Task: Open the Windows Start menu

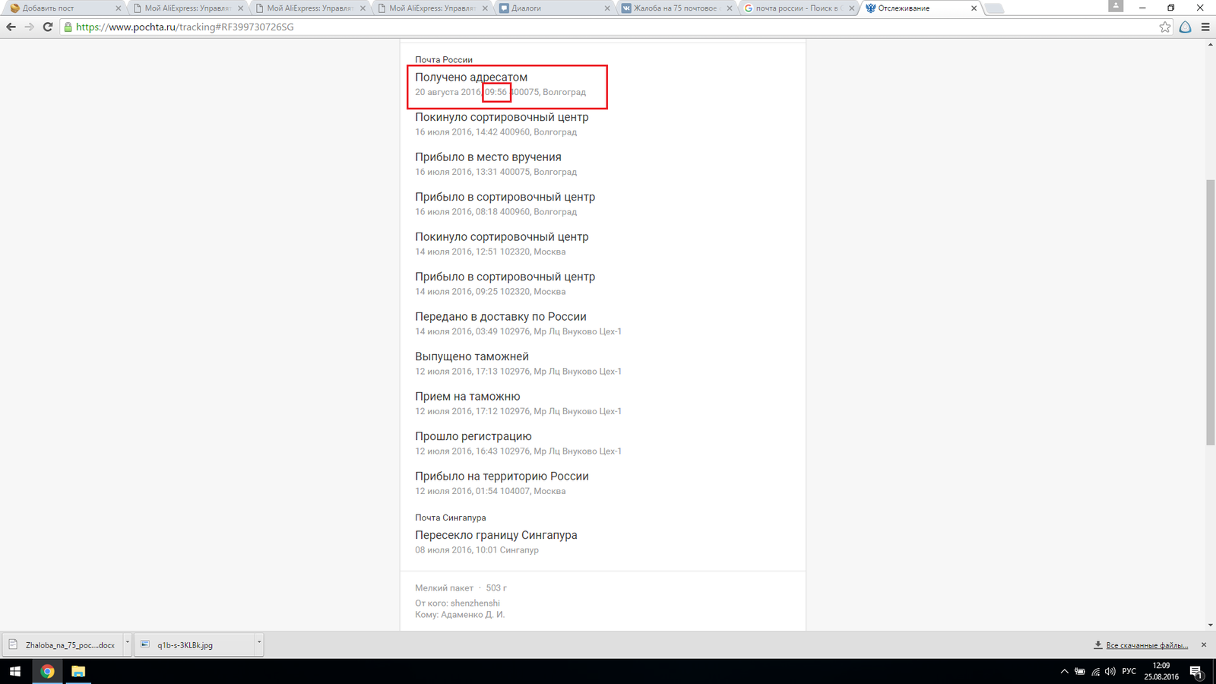Action: [x=15, y=672]
